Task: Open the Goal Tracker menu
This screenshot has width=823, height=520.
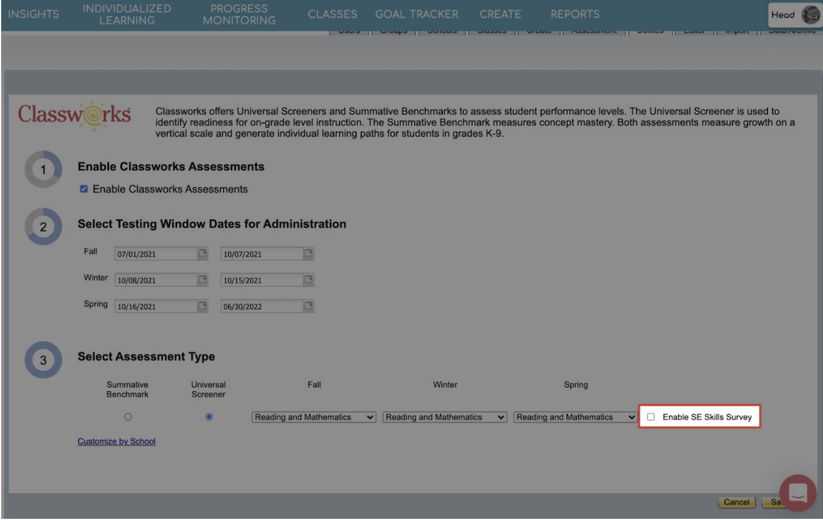Action: click(x=417, y=14)
